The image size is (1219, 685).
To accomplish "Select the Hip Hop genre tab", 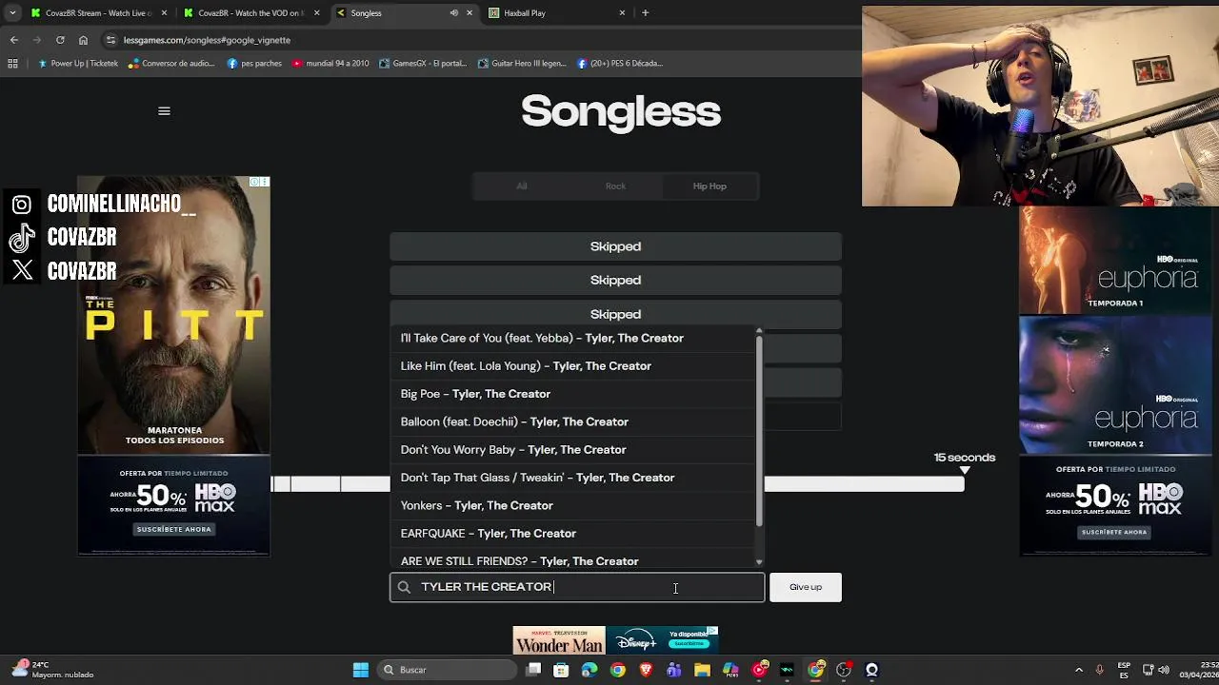I will [709, 186].
